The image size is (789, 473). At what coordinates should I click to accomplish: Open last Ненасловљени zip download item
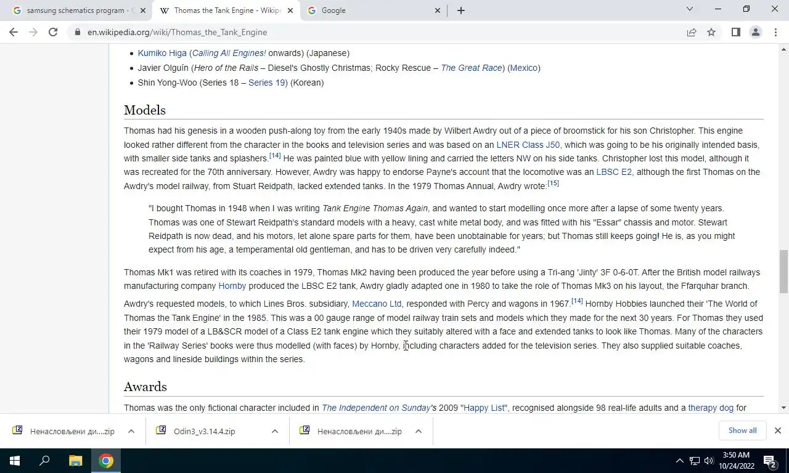click(x=351, y=431)
